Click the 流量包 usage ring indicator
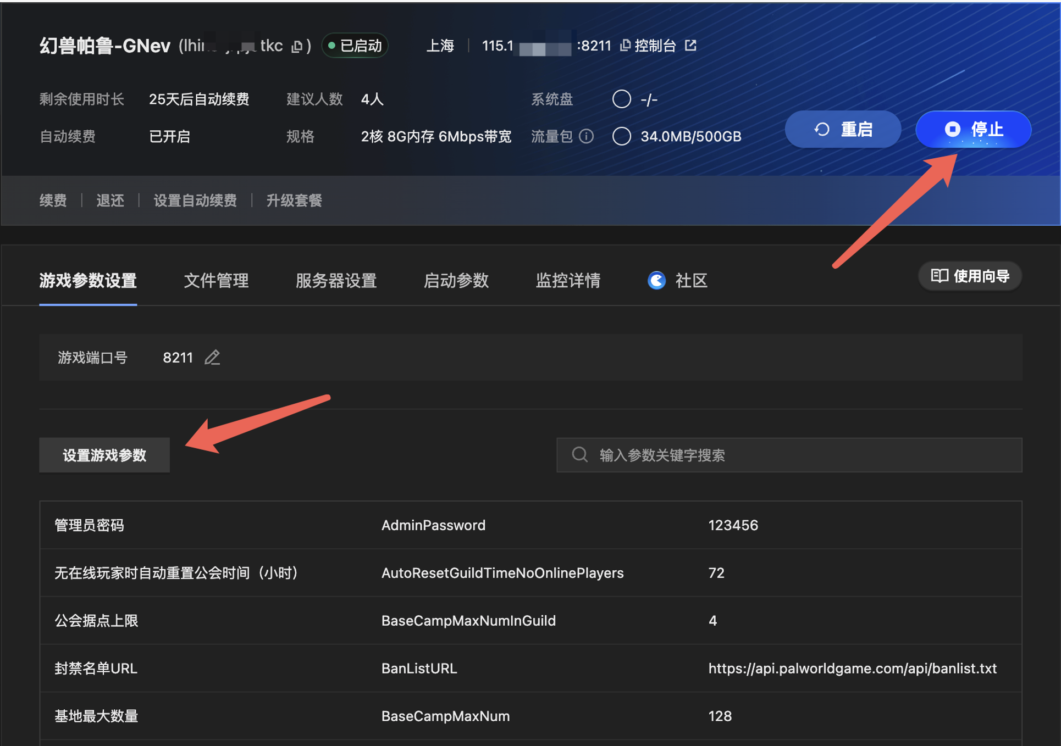Image resolution: width=1061 pixels, height=746 pixels. coord(621,136)
